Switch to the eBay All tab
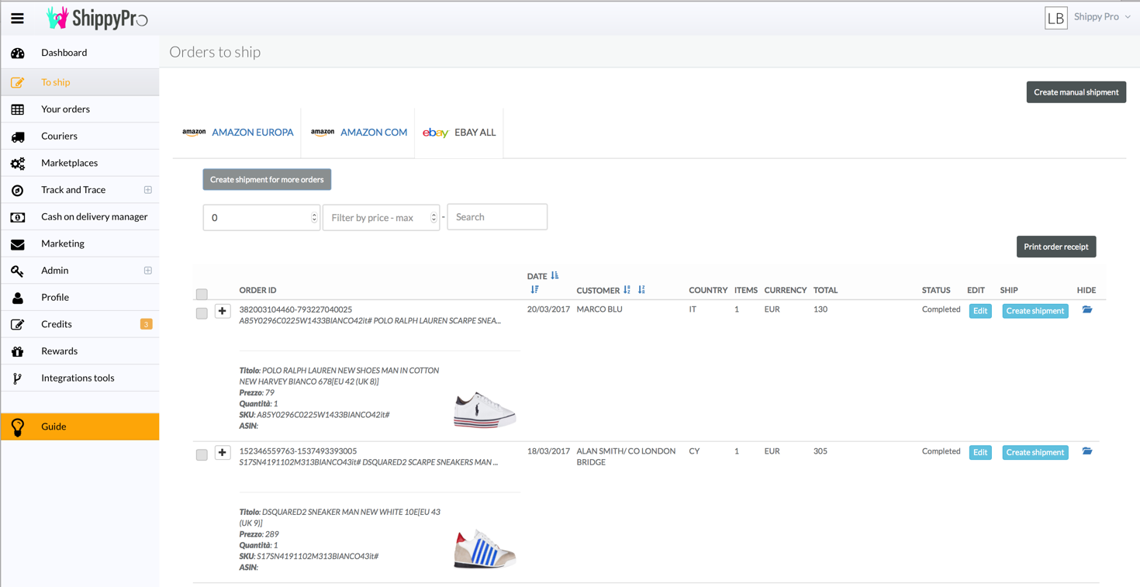This screenshot has width=1140, height=587. pos(459,133)
